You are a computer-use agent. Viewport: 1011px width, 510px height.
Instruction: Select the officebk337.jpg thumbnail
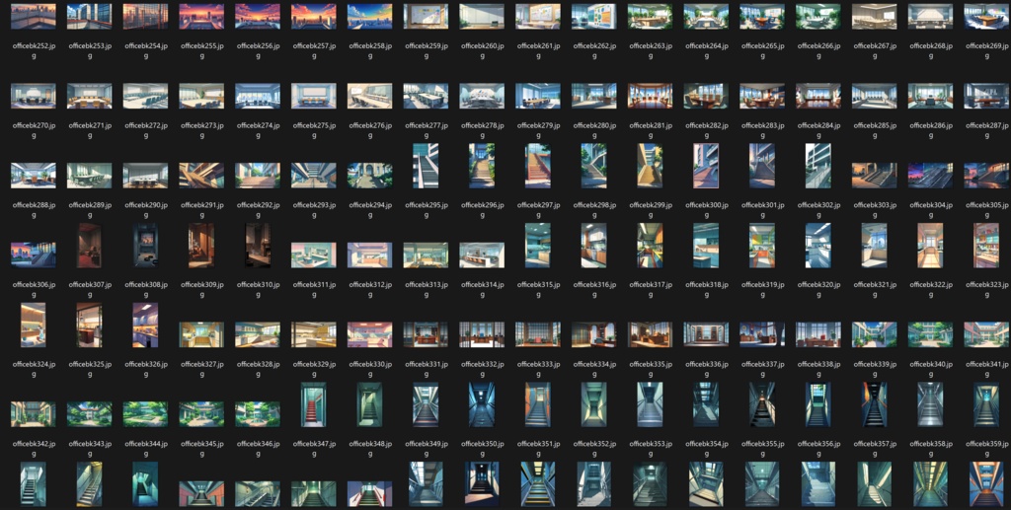tap(763, 334)
